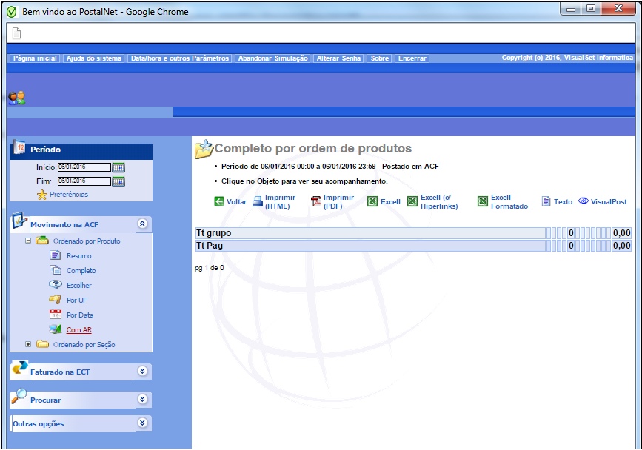Open calendar picker next to Início date
Viewport: 642px width, 450px height.
point(118,167)
